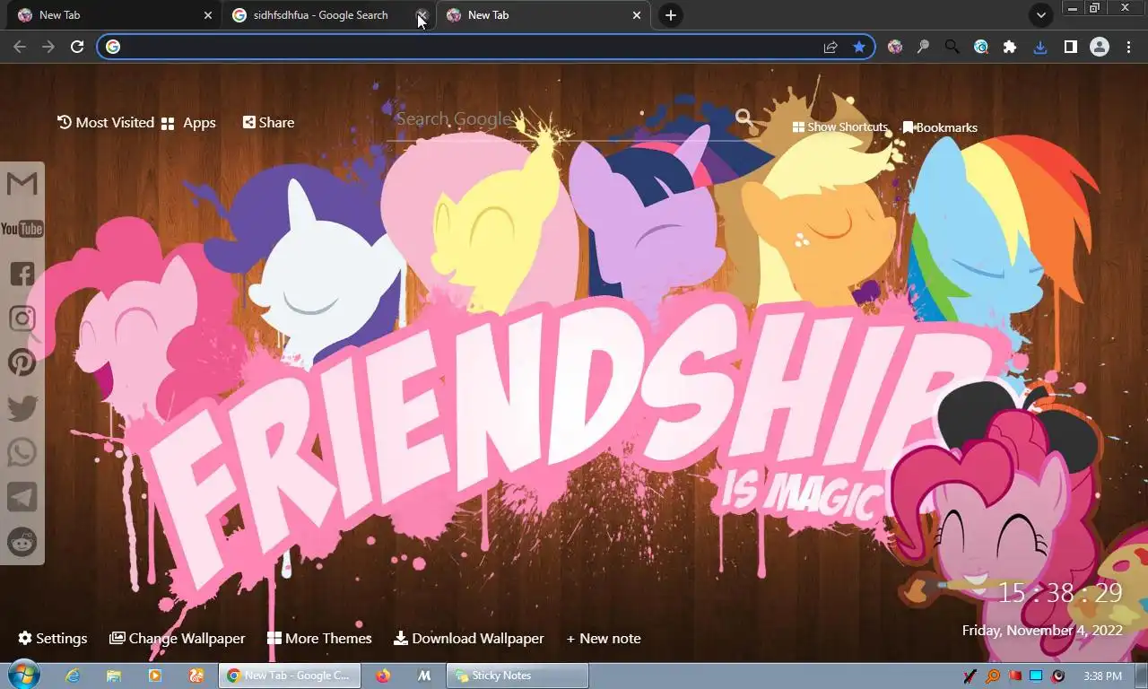Open Pinterest from the left sidebar
Image resolution: width=1148 pixels, height=689 pixels.
tap(22, 362)
